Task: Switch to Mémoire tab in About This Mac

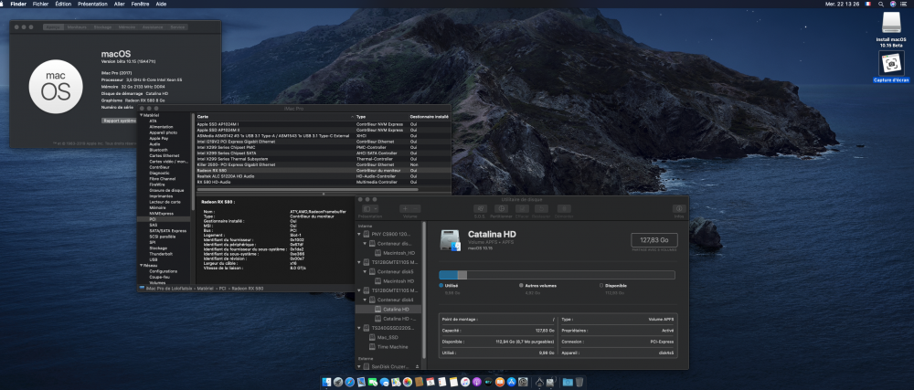Action: coord(127,26)
